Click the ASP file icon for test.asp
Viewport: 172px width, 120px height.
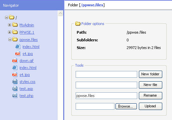15,89
